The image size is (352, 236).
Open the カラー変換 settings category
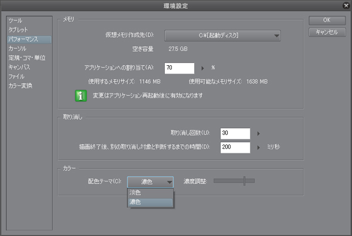coord(21,86)
